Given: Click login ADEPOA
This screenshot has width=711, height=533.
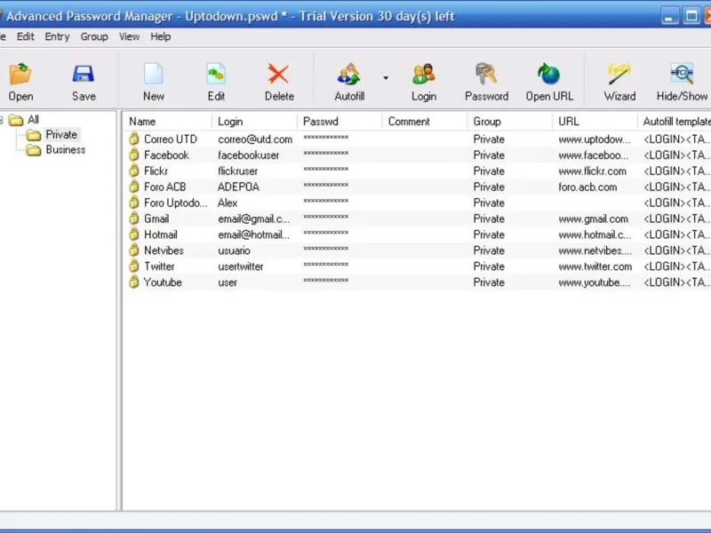Looking at the screenshot, I should click(238, 187).
